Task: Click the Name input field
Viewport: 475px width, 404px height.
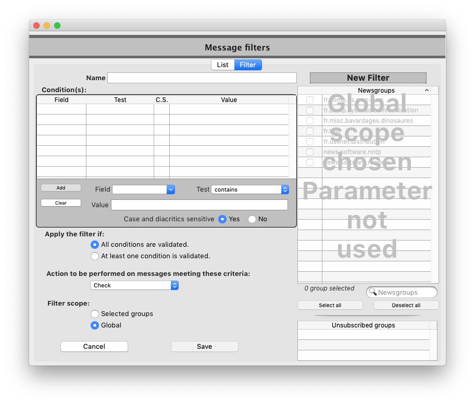Action: pos(202,77)
